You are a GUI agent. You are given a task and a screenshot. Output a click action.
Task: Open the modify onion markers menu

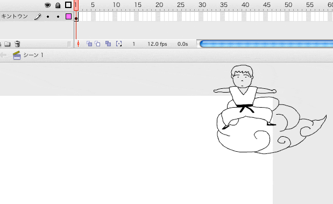click(119, 44)
